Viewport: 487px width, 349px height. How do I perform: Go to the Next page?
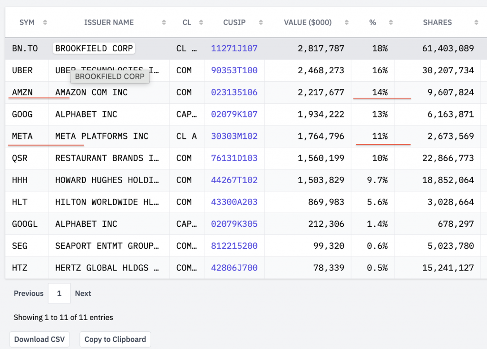[x=83, y=293]
